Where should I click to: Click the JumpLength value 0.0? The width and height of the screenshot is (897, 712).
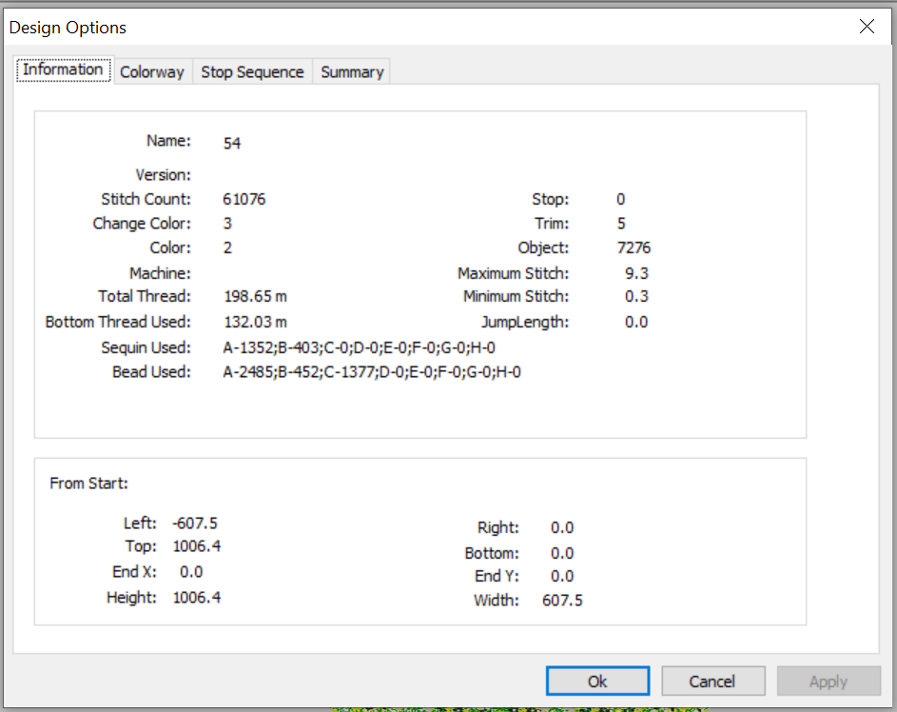pos(636,323)
